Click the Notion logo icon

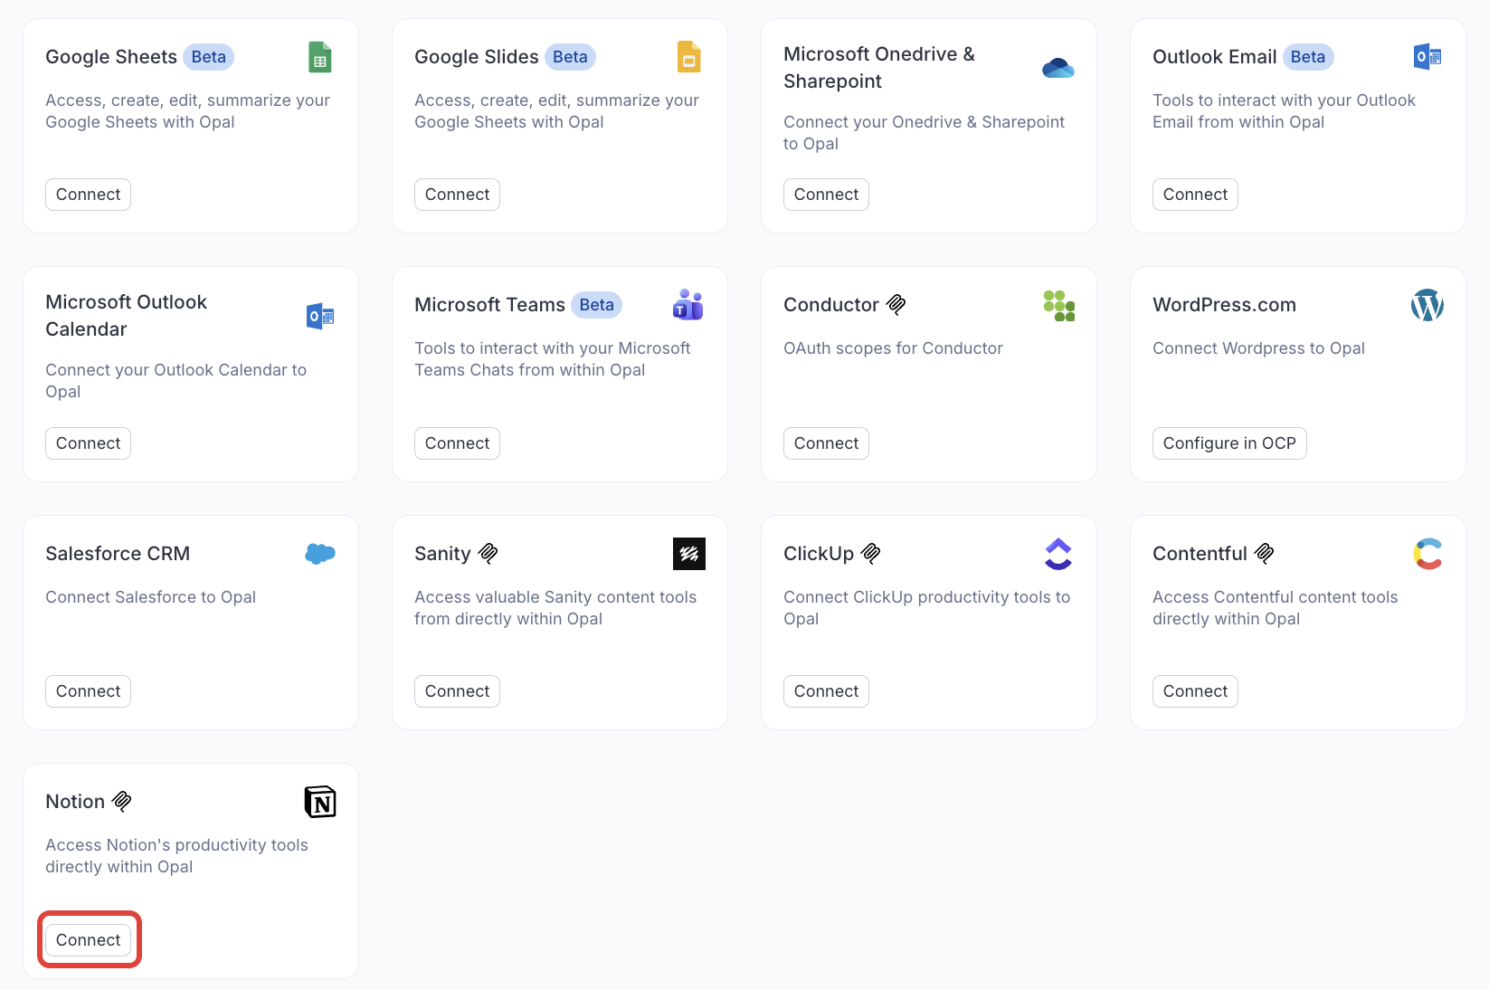[320, 802]
